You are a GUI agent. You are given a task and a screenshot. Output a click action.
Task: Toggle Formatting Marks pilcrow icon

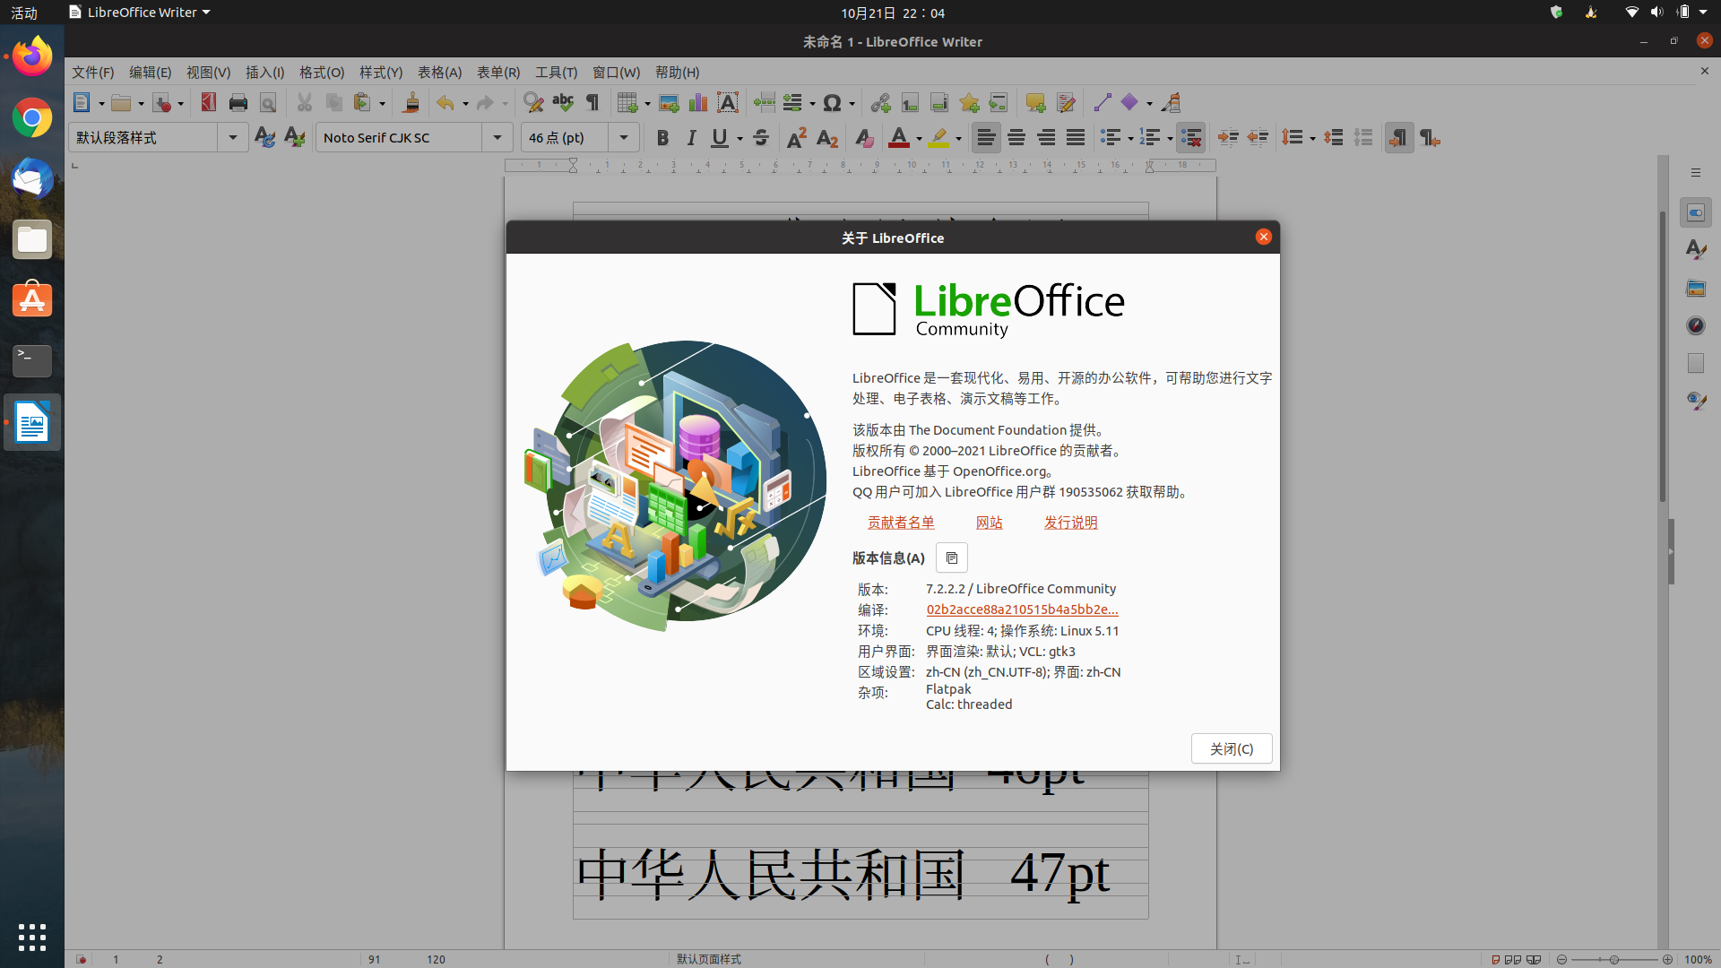click(592, 103)
